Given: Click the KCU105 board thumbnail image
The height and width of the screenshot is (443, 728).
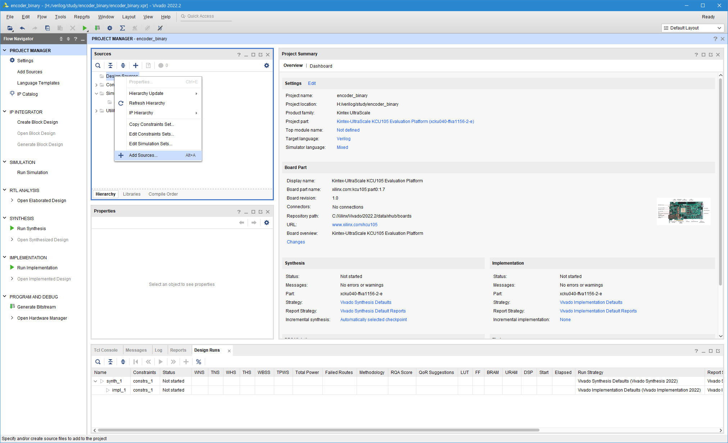Looking at the screenshot, I should (683, 211).
